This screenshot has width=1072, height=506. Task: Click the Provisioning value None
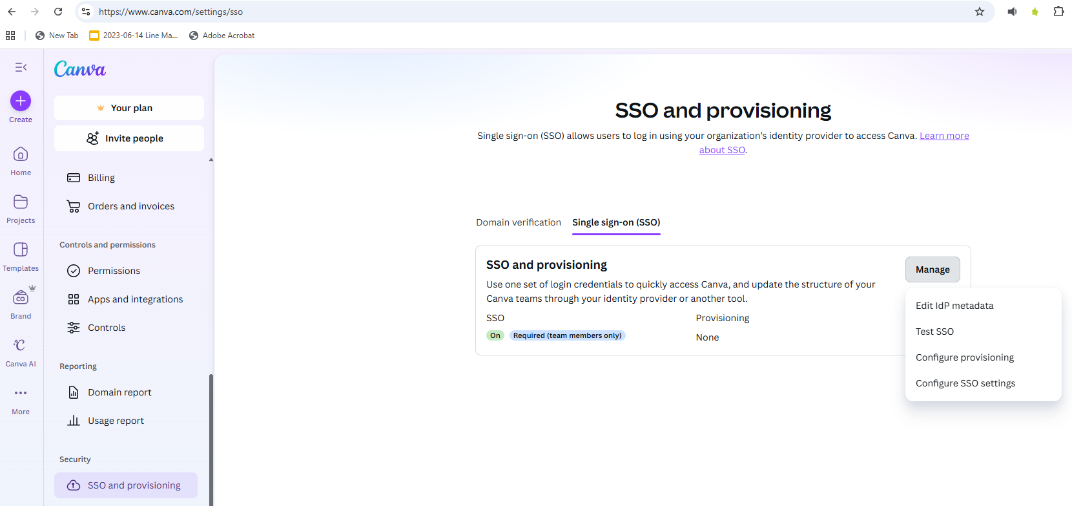pyautogui.click(x=707, y=337)
